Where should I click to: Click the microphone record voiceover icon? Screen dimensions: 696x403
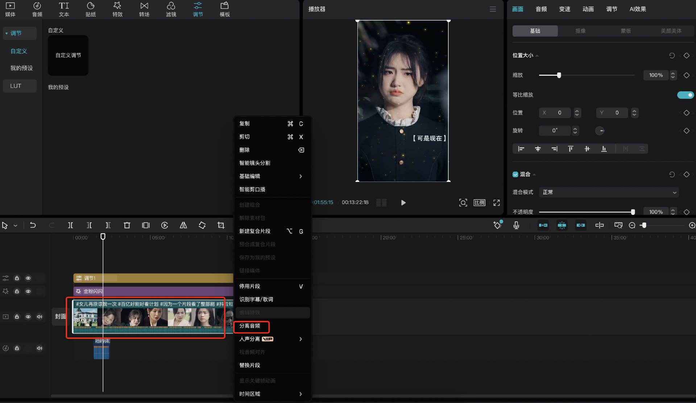click(516, 225)
